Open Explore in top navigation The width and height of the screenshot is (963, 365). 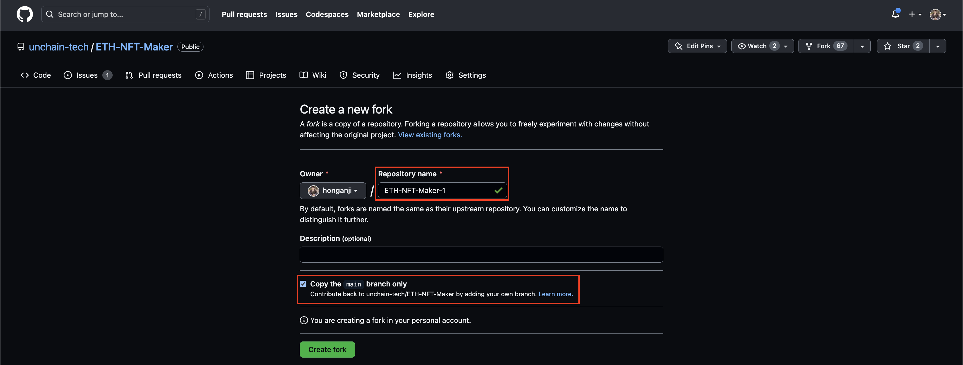coord(421,14)
